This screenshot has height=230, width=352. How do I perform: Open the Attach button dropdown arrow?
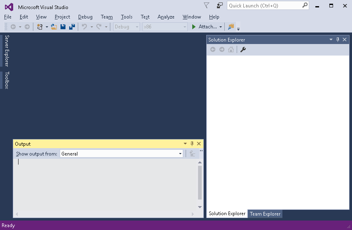pyautogui.click(x=221, y=27)
